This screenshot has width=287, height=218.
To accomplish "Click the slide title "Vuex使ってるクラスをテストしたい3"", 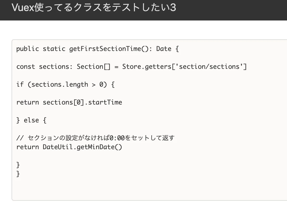I will click(94, 8).
